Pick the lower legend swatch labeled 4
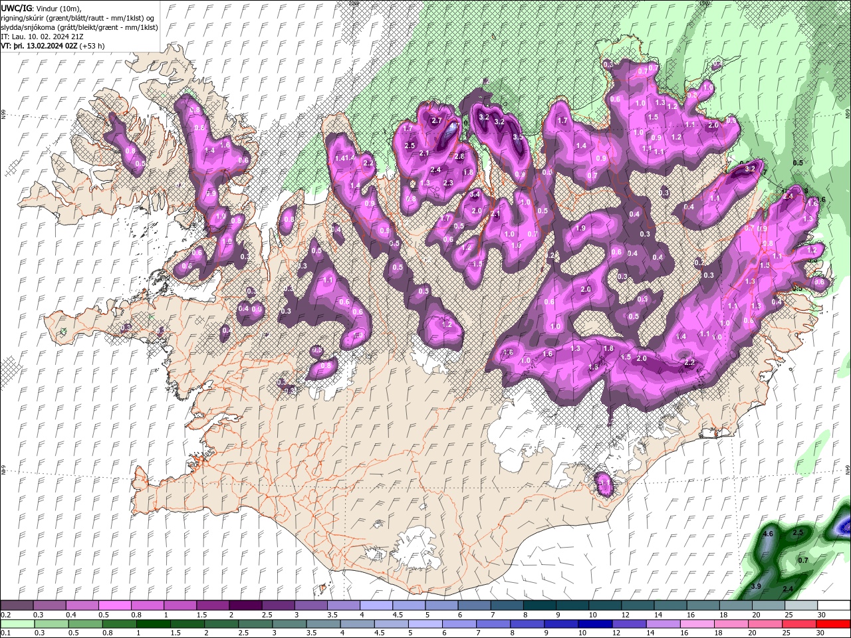 [x=357, y=624]
